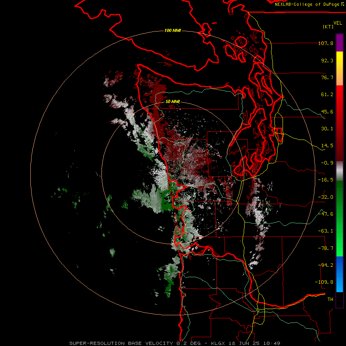Click the yellow-orange segment of color bar

tap(339, 68)
